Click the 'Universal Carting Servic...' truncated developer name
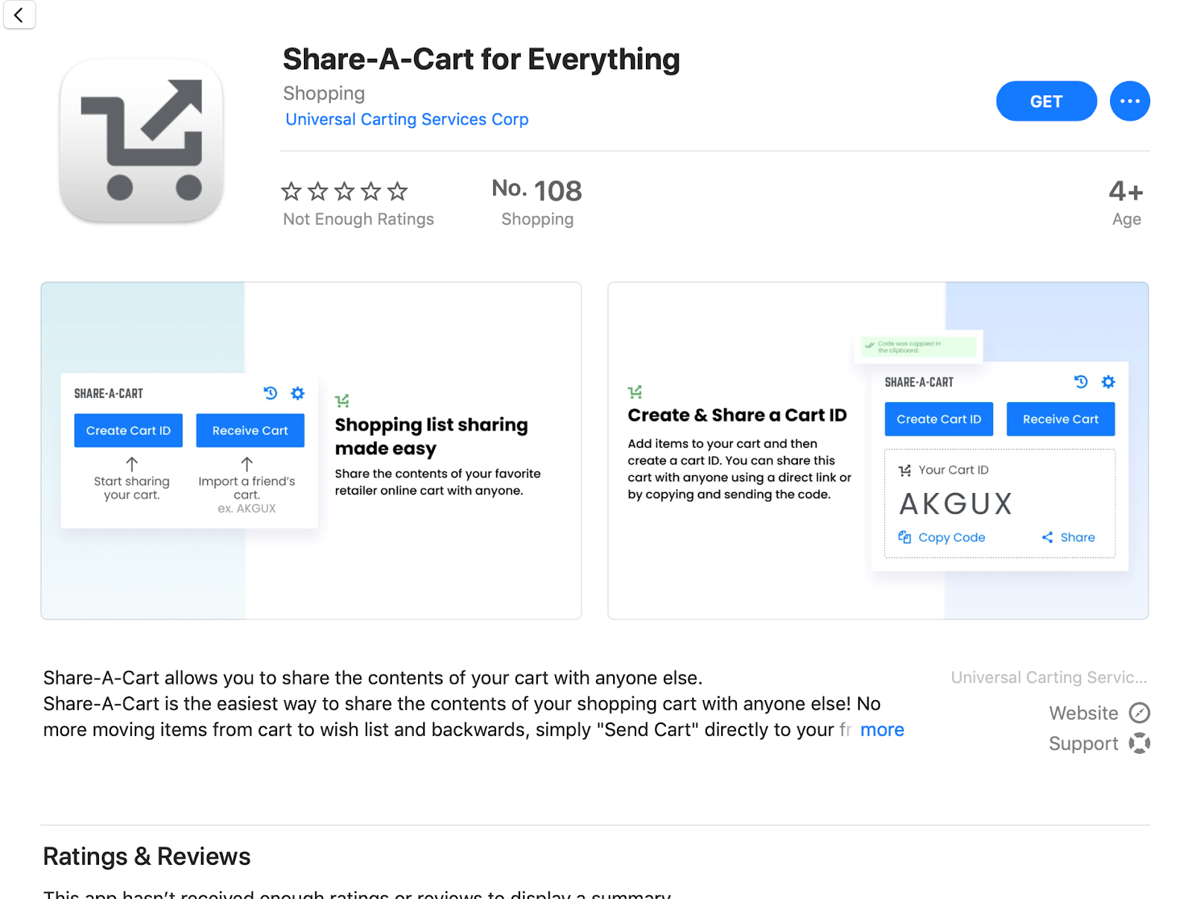This screenshot has height=899, width=1192. pos(1049,678)
